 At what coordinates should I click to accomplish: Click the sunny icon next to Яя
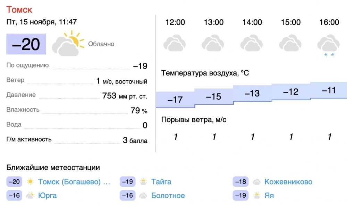point(256,195)
